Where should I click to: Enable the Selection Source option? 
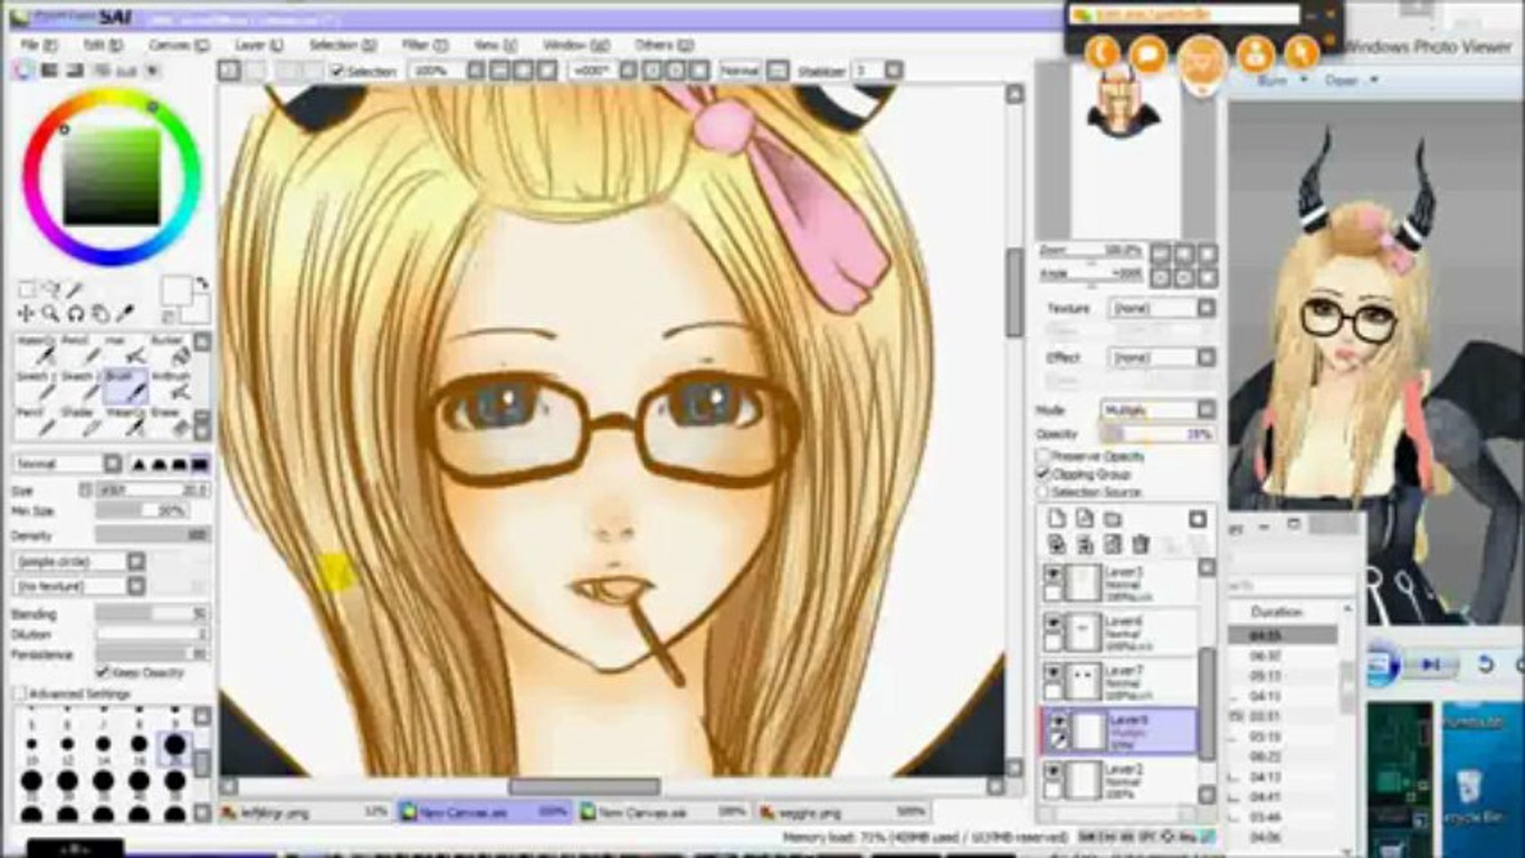1043,492
